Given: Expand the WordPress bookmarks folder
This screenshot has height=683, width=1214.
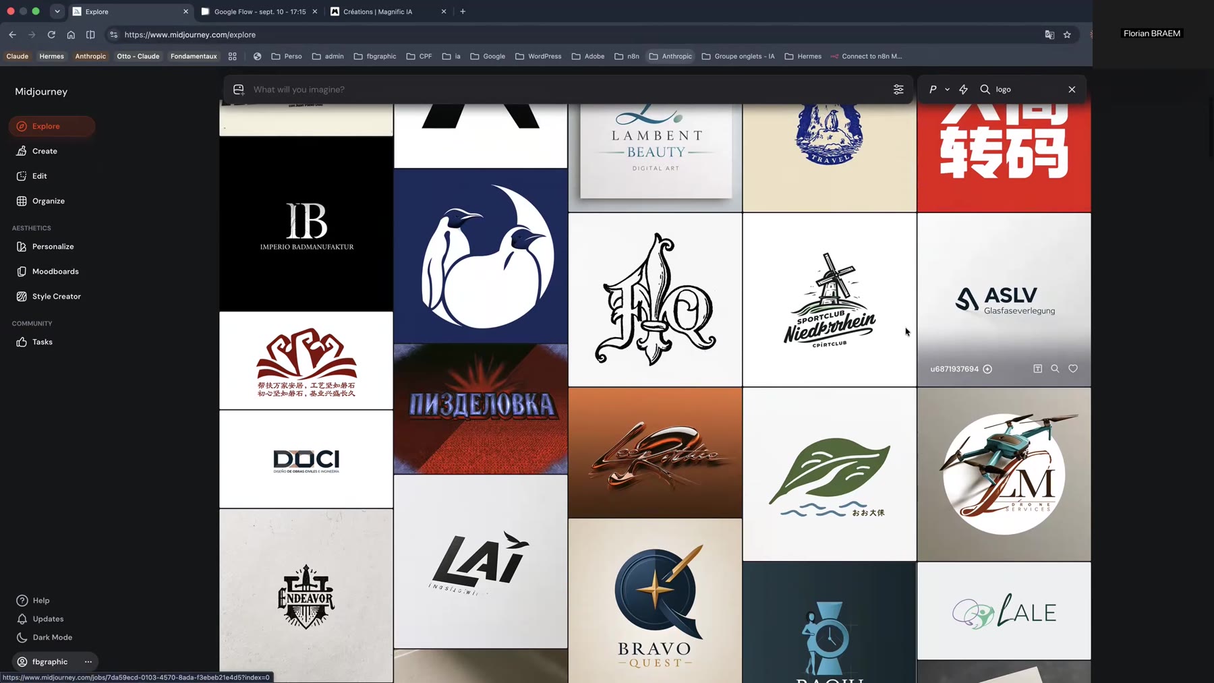Looking at the screenshot, I should 538,57.
